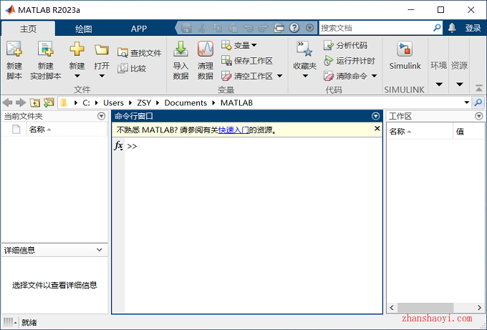Open Clear Workspace (清空工作区) dropdown arrow
Screen dimensions: 487x330
(x=279, y=76)
